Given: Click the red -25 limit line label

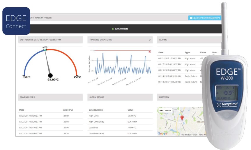Looking at the screenshot, I should tap(149, 52).
